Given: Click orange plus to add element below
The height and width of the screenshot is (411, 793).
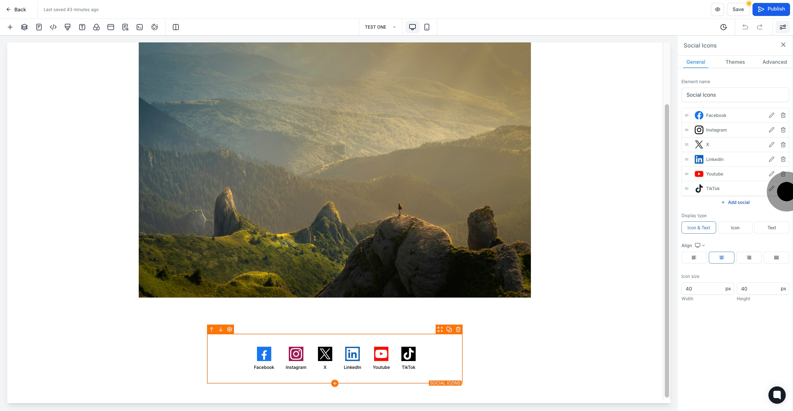Looking at the screenshot, I should (x=335, y=383).
